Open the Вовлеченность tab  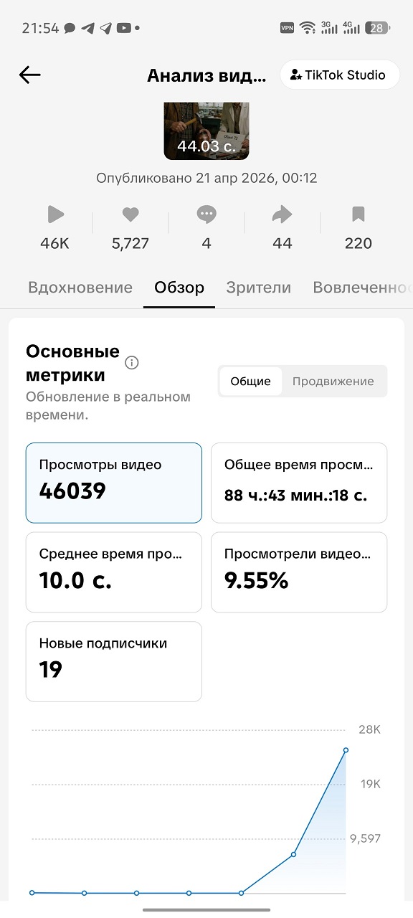(x=363, y=288)
